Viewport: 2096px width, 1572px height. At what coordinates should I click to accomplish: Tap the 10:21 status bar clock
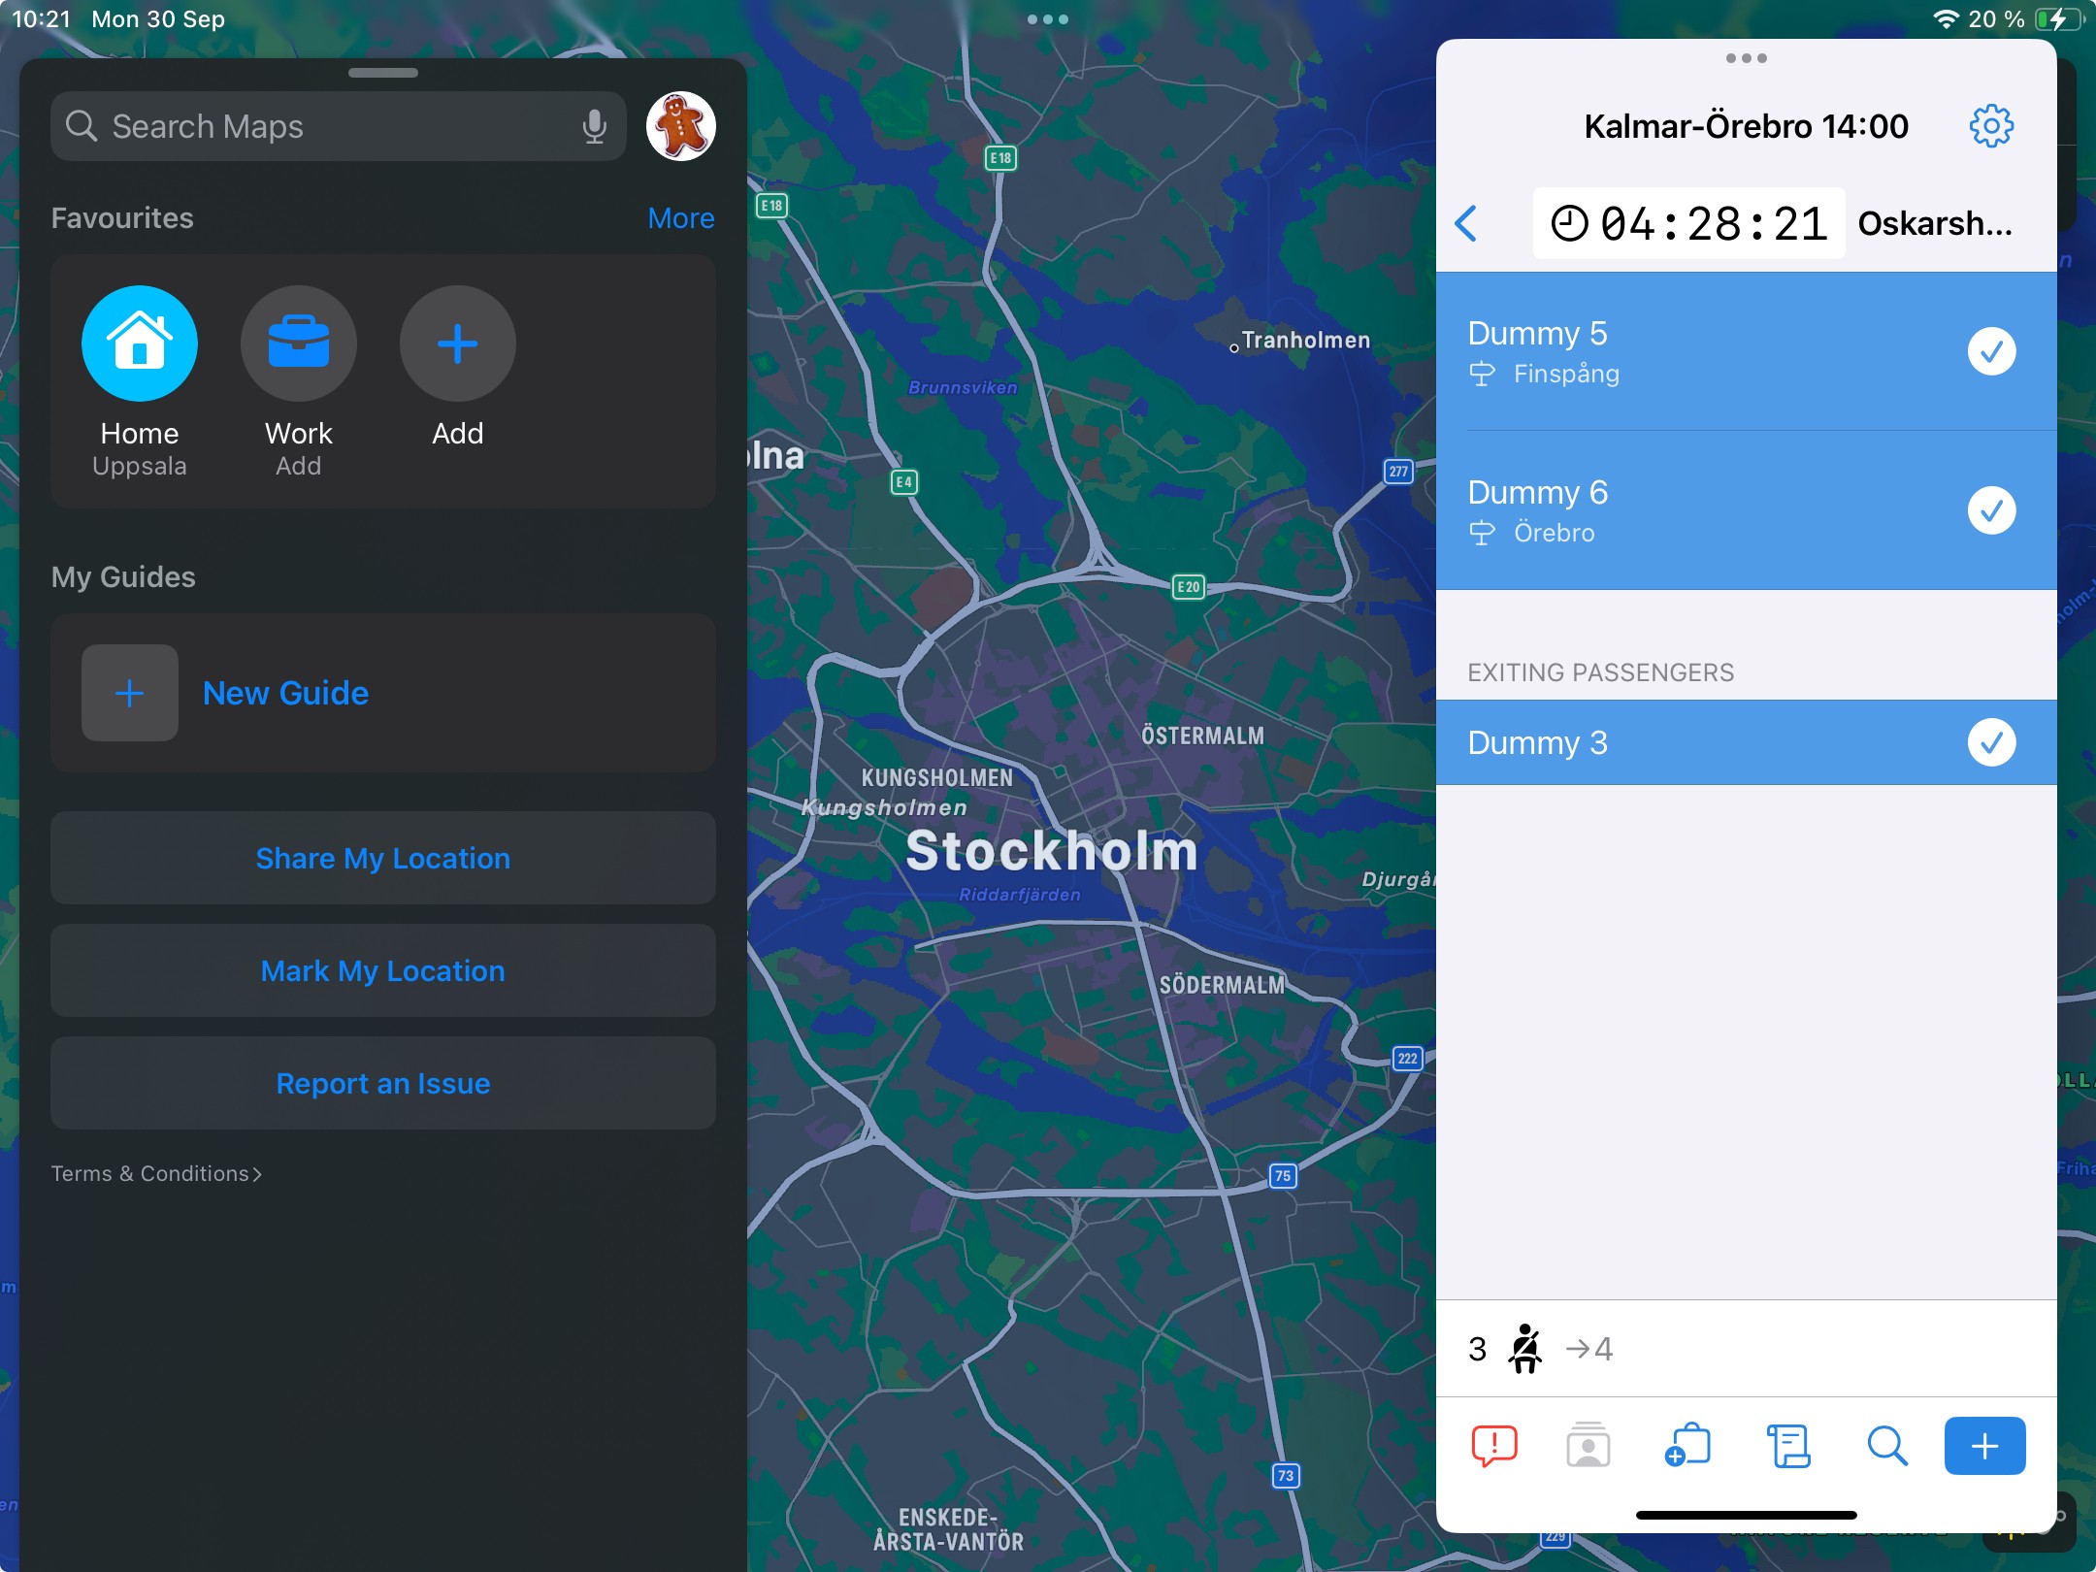pos(42,18)
